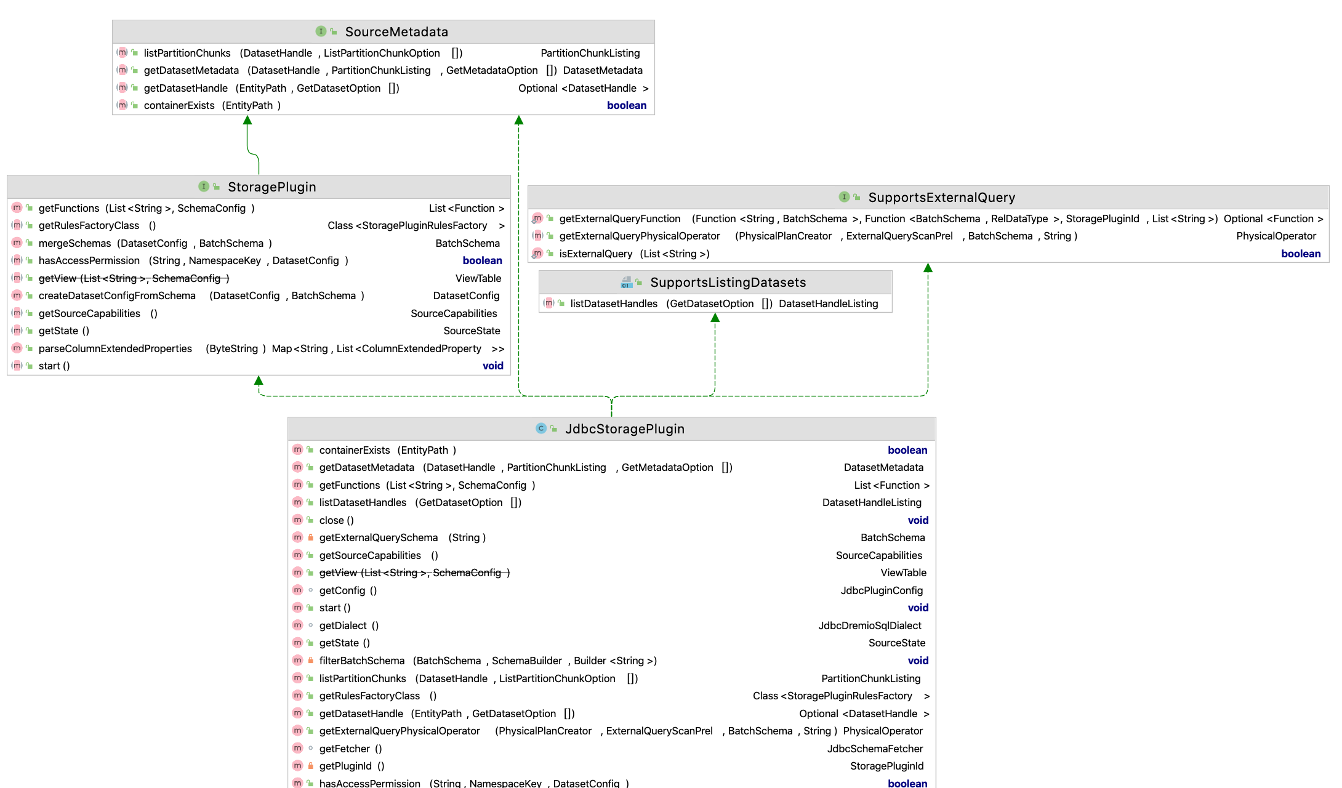The image size is (1342, 788).
Task: Click getExternalQueryPhysicalOperator in SupportsExternalQuery
Action: pos(928,236)
